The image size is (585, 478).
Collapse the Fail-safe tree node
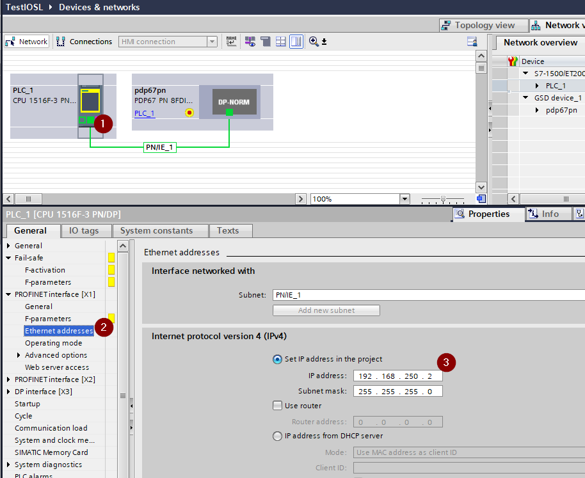coord(8,258)
